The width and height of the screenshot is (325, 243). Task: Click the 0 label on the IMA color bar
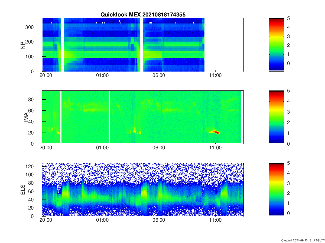(288, 144)
